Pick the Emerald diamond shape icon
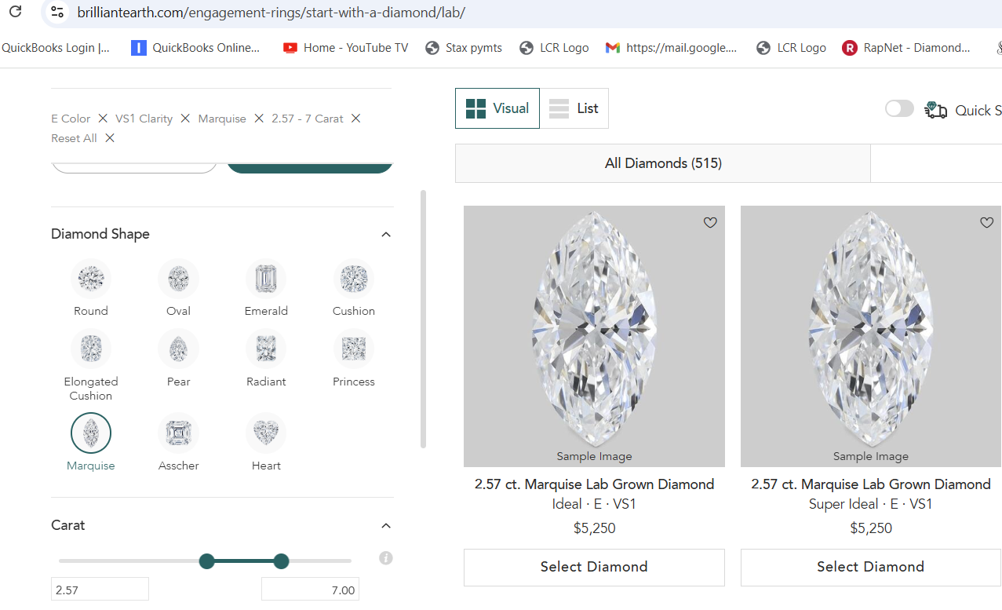The width and height of the screenshot is (1002, 610). point(266,279)
